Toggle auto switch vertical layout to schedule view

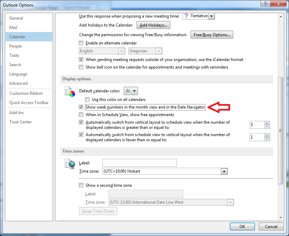[x=81, y=122]
